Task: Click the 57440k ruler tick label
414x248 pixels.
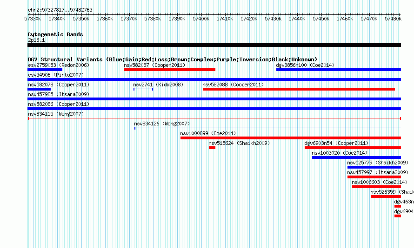Action: [297, 19]
